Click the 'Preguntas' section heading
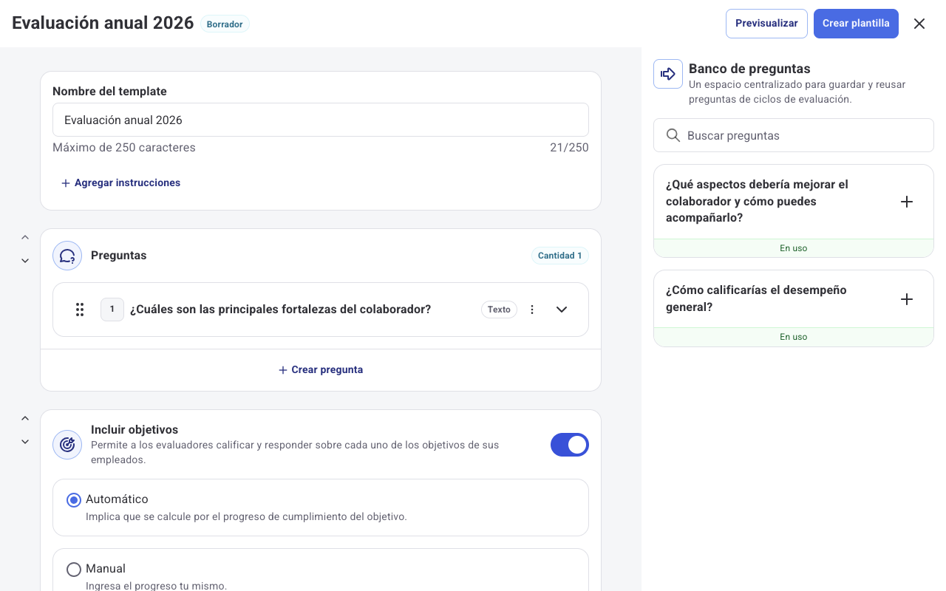This screenshot has width=946, height=591. [x=119, y=256]
